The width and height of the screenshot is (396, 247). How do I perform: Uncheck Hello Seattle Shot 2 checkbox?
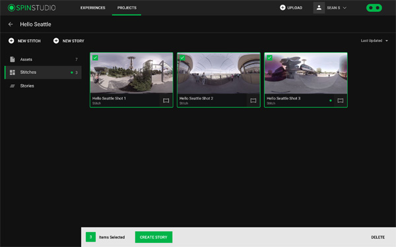[182, 58]
